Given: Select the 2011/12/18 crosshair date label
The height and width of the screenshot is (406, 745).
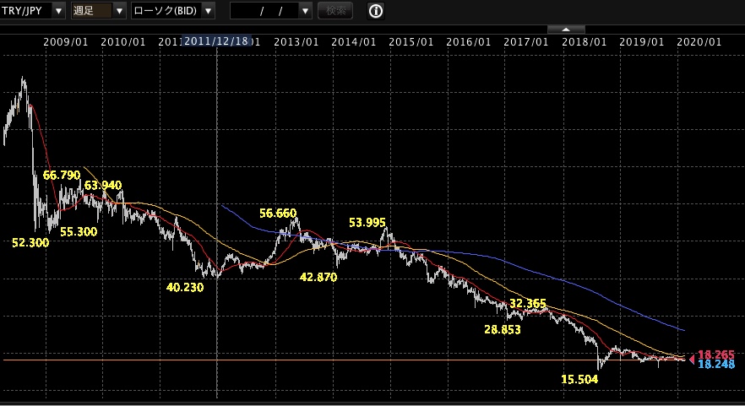Looking at the screenshot, I should pyautogui.click(x=216, y=41).
